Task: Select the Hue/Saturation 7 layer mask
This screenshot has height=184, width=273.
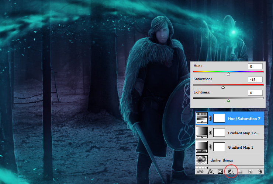Action: coord(219,118)
